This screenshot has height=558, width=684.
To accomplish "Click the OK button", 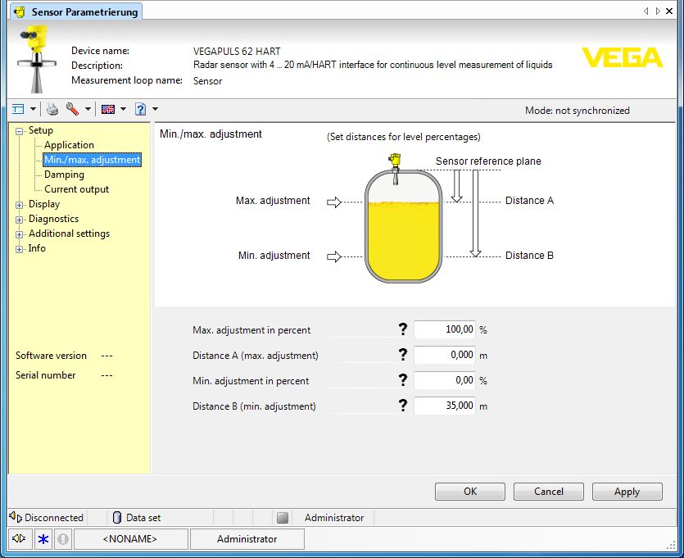I will click(470, 492).
